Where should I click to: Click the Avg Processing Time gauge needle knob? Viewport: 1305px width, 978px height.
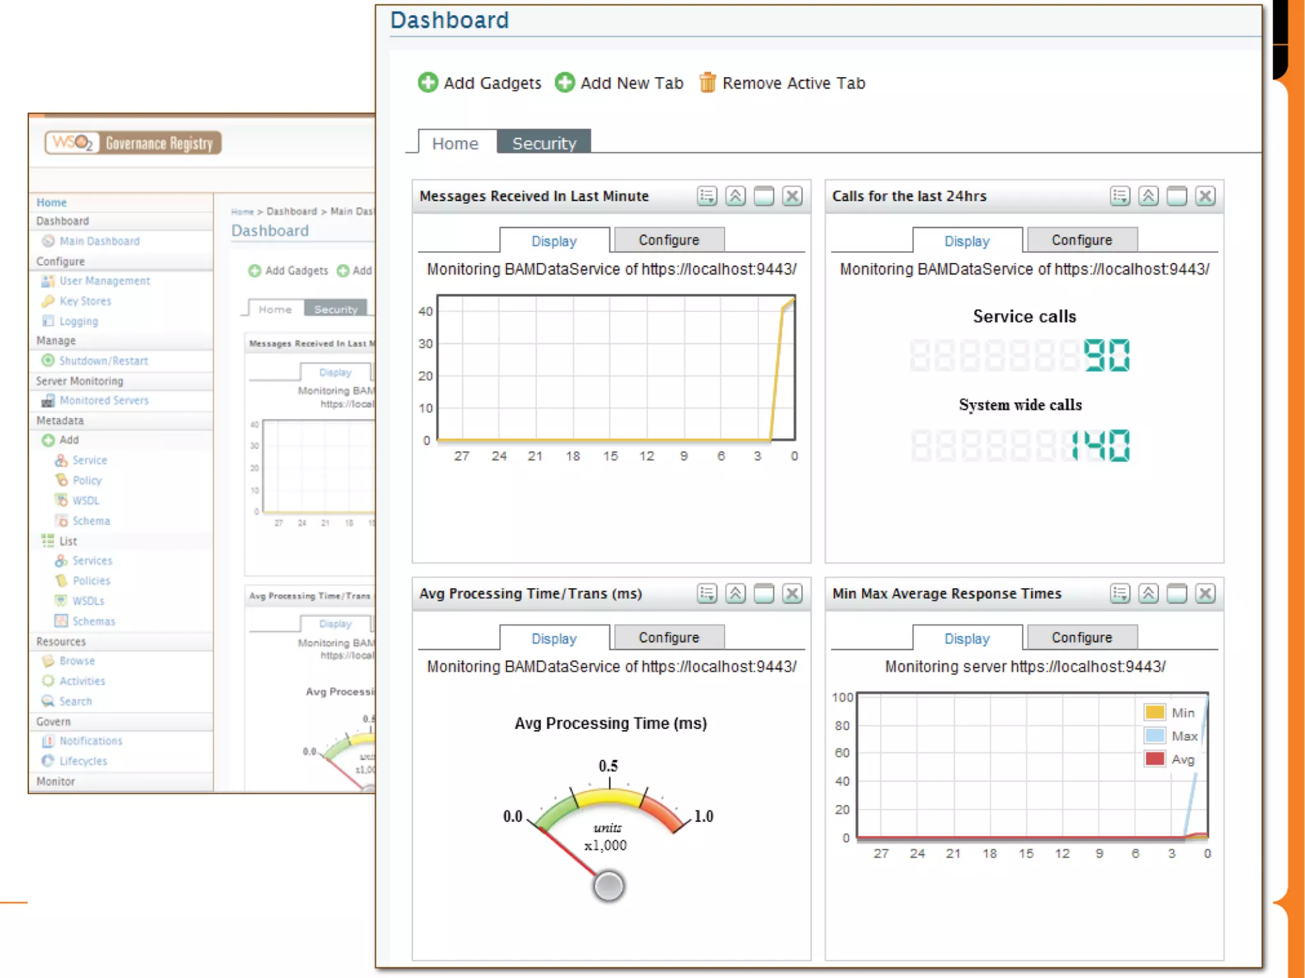tap(609, 886)
